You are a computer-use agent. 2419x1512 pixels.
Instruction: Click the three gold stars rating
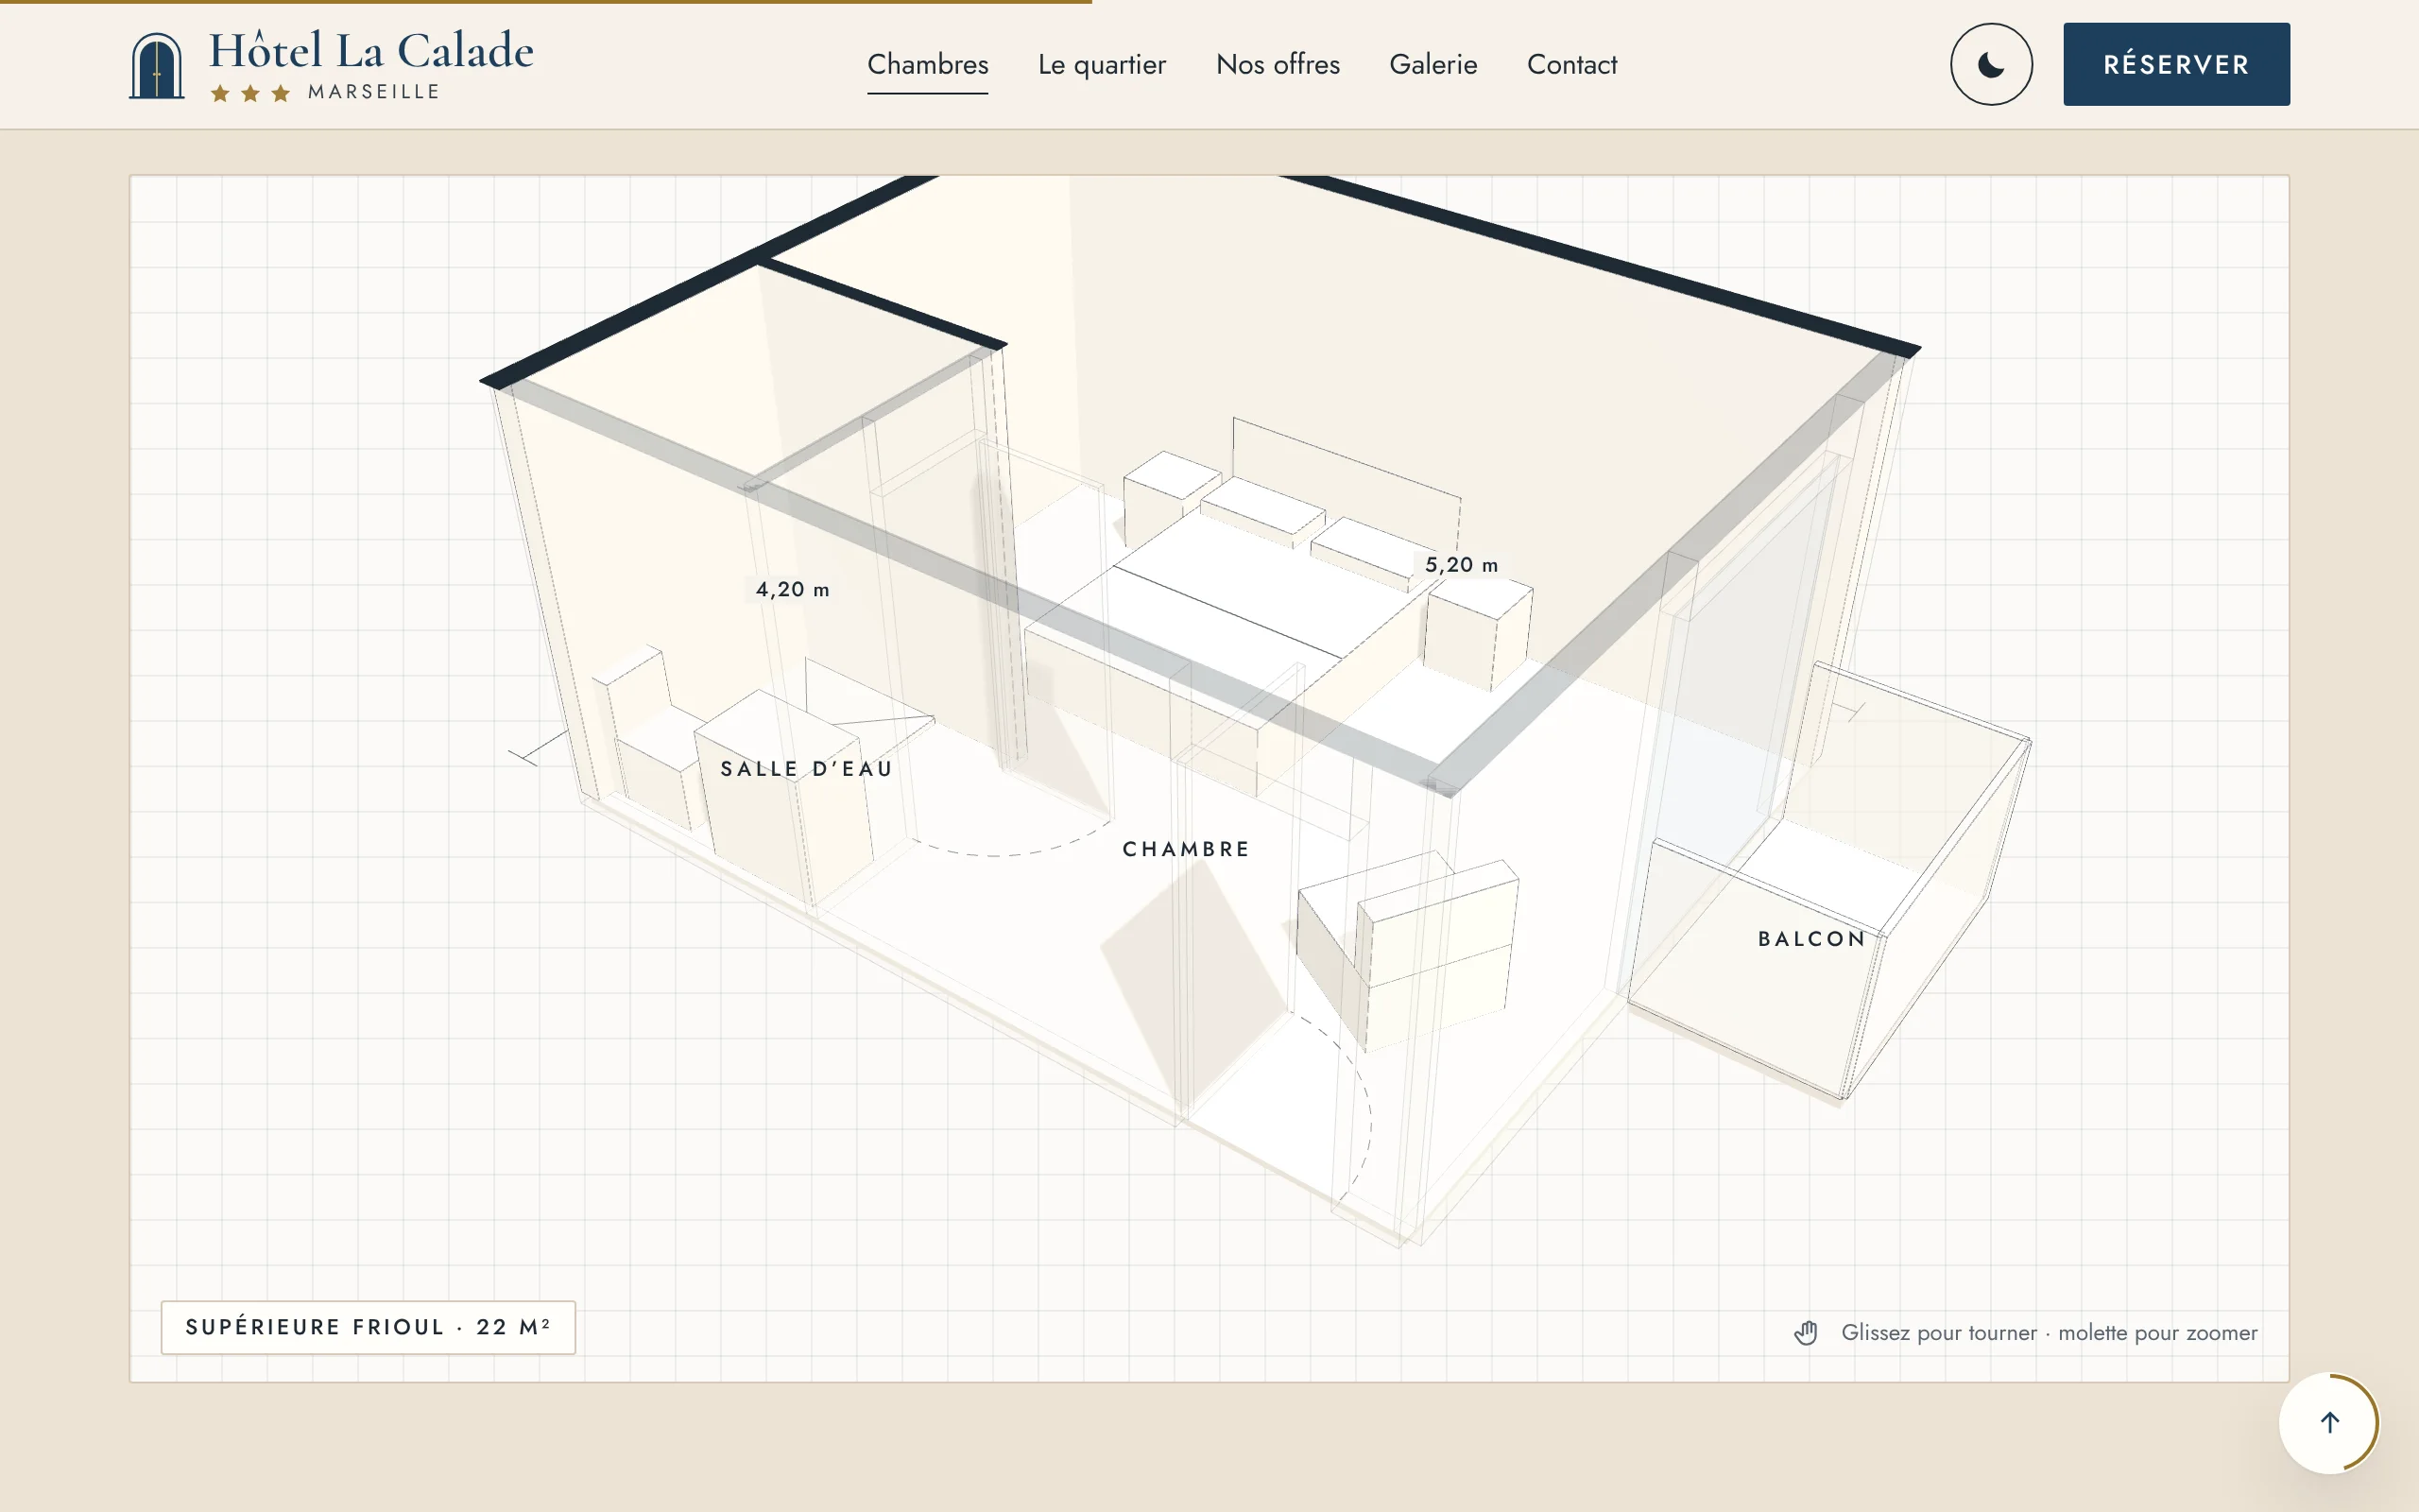pos(251,93)
